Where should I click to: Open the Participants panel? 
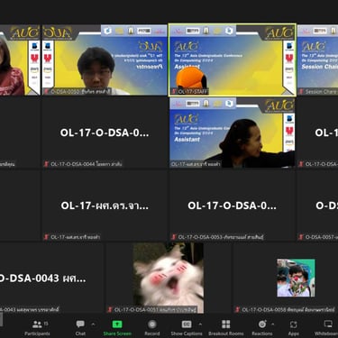point(37,327)
